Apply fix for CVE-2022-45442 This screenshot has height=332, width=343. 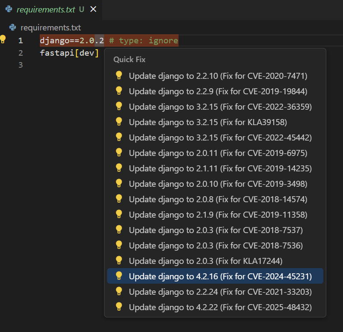(x=215, y=138)
